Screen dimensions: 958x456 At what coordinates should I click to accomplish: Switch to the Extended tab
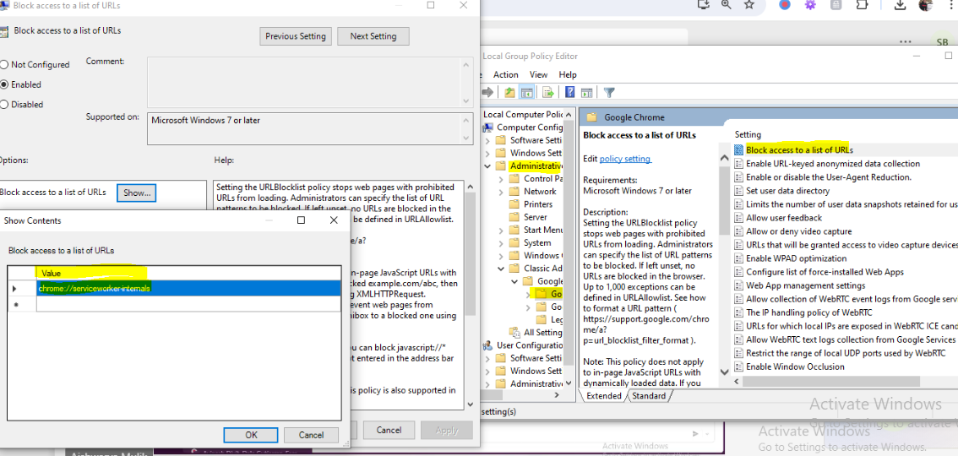[x=603, y=396]
